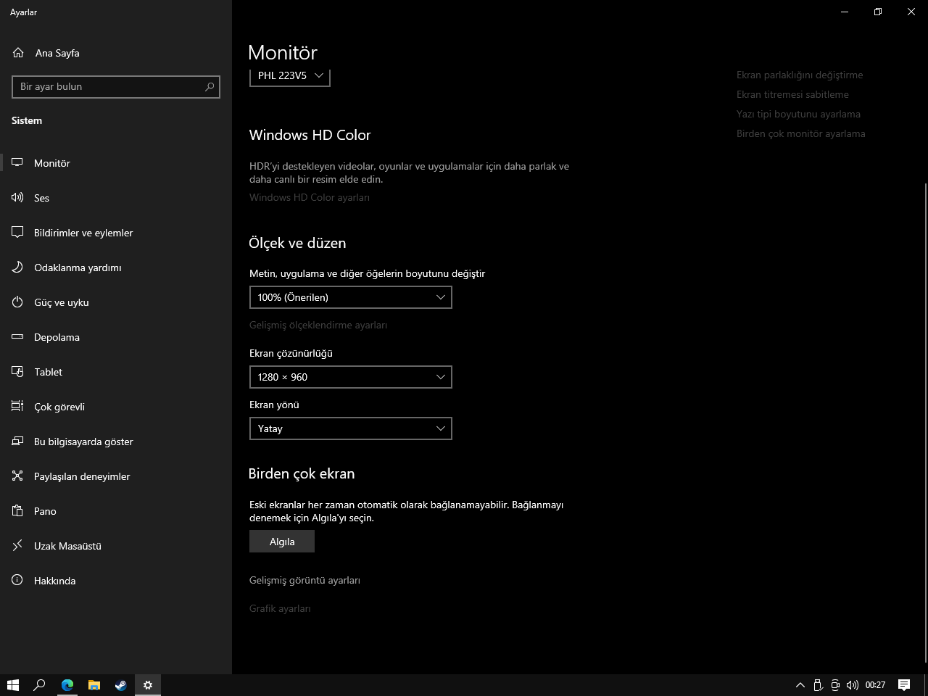Go to Ana Sayfa via the home icon
This screenshot has height=696, width=928.
coord(18,53)
